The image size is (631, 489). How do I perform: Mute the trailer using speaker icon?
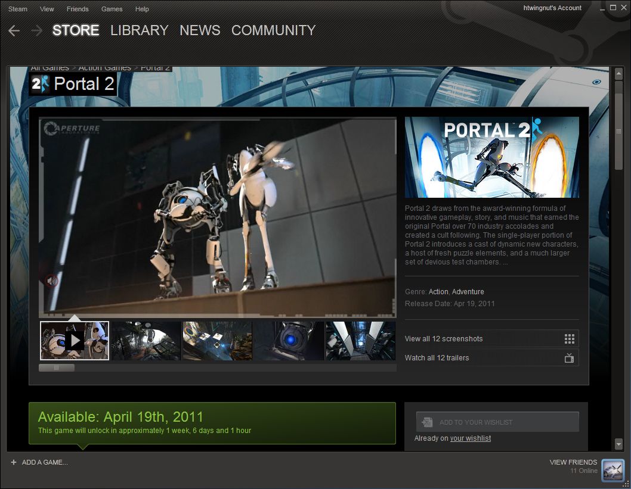click(51, 281)
